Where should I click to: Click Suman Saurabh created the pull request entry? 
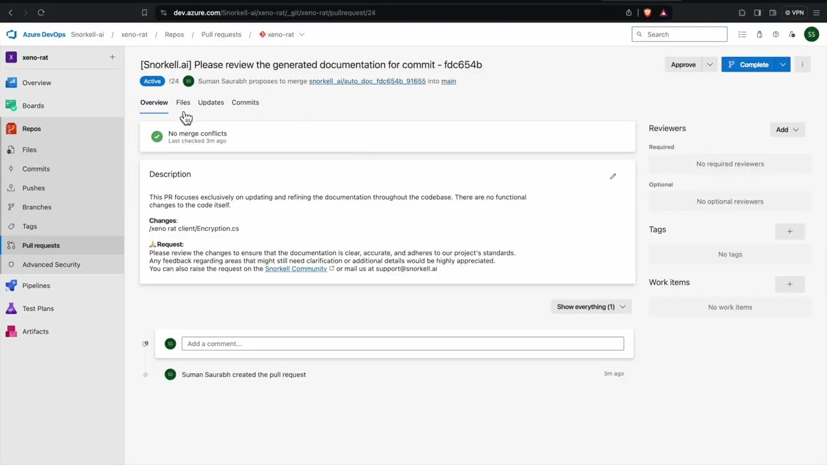(x=244, y=375)
